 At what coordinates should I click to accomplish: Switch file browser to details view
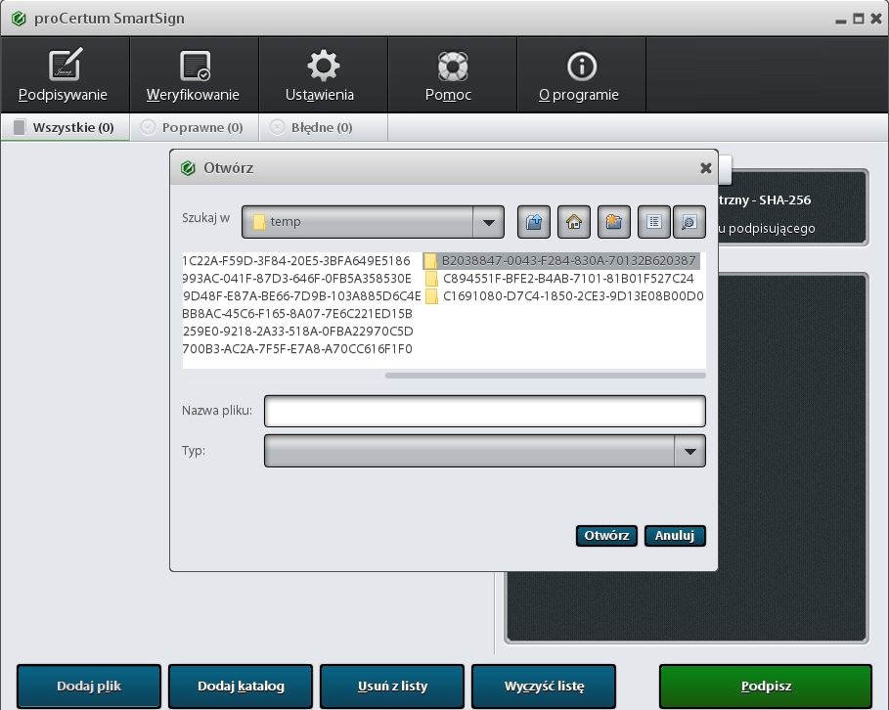[x=689, y=222]
